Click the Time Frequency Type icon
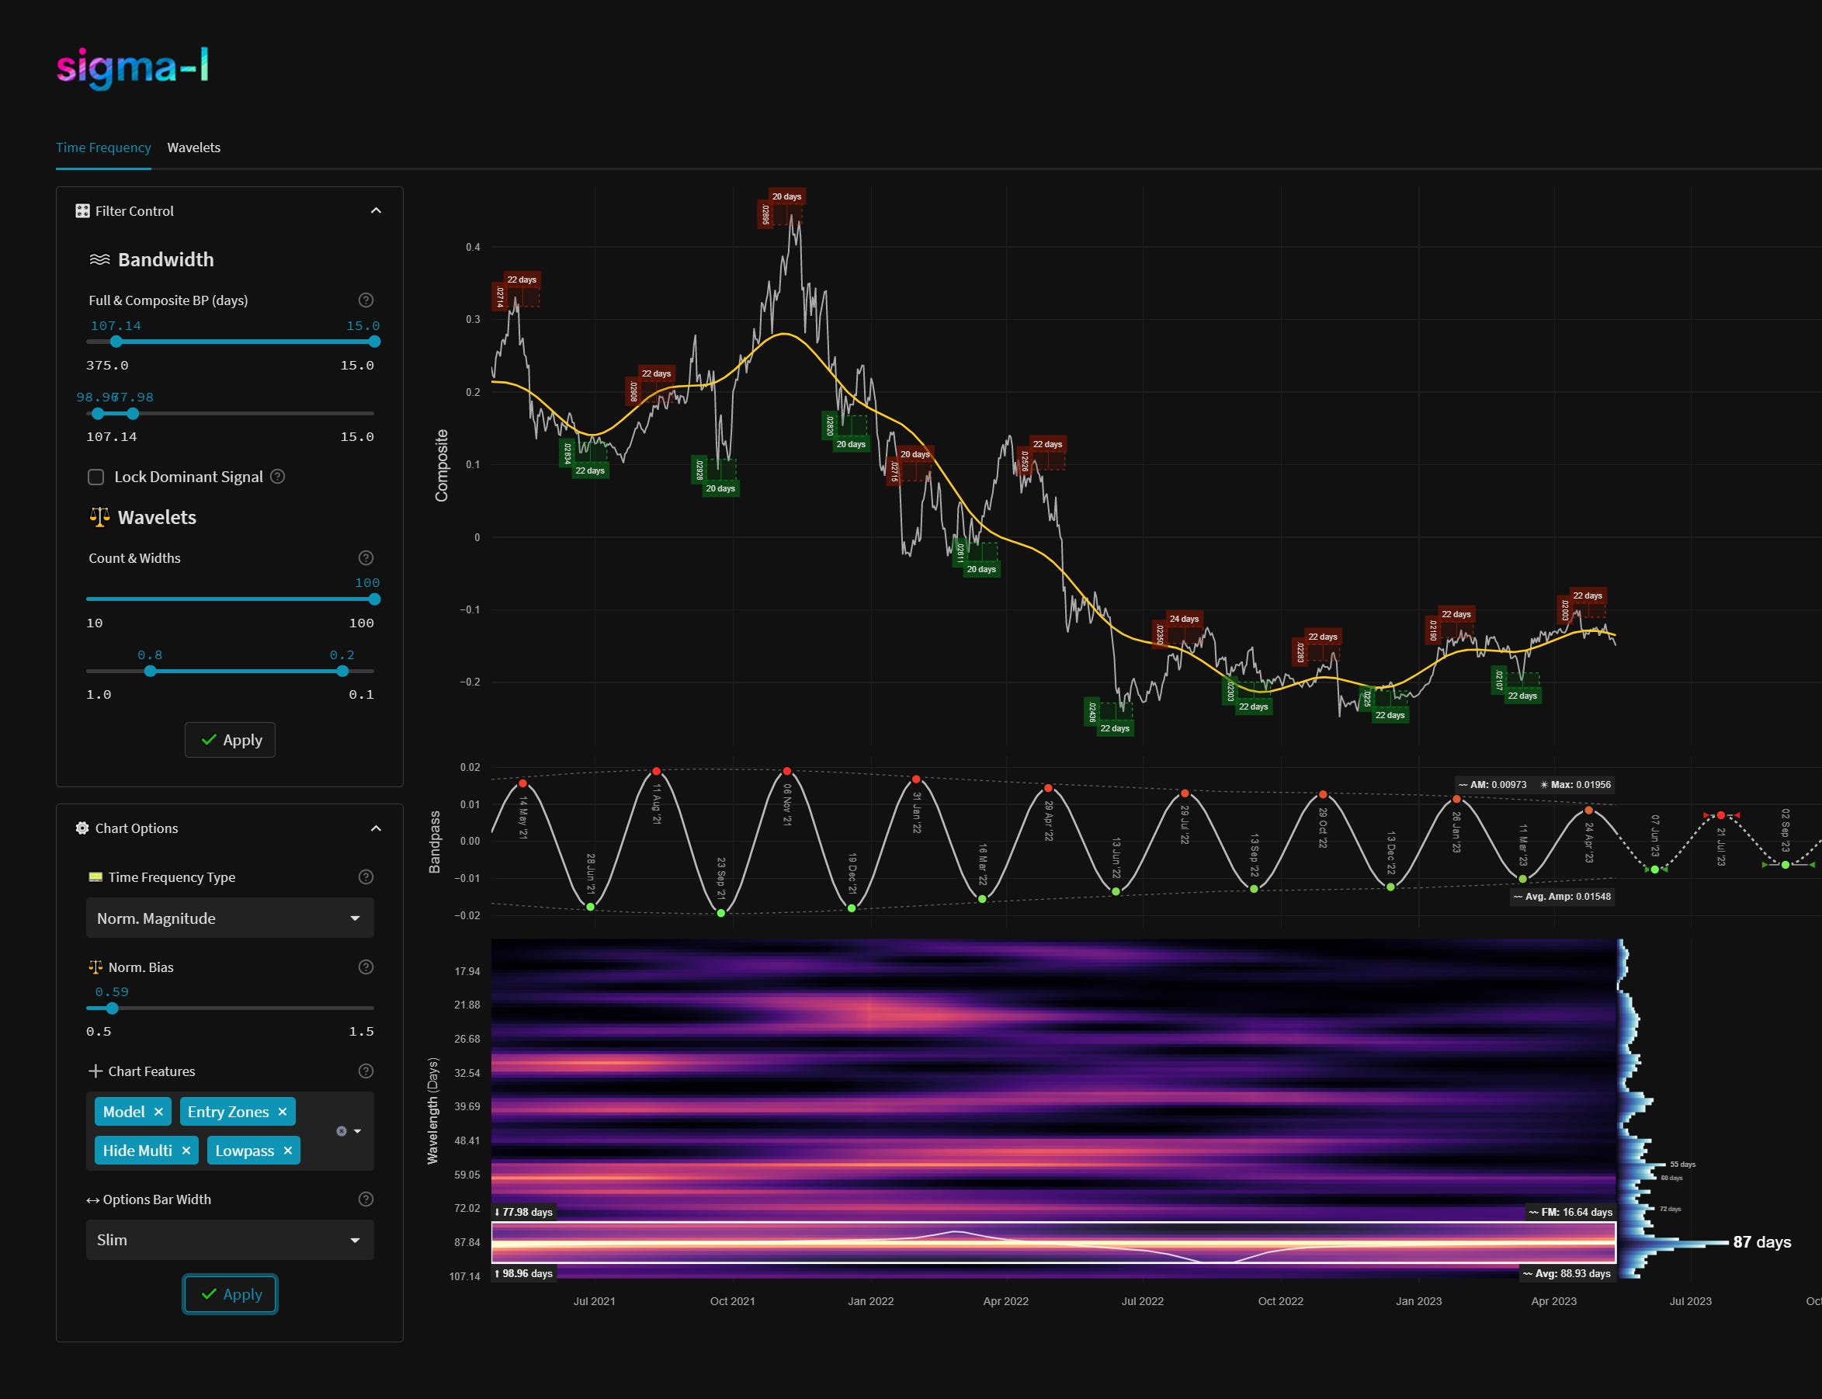This screenshot has height=1399, width=1822. (95, 877)
